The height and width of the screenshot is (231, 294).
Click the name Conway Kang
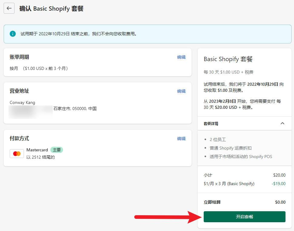pyautogui.click(x=22, y=102)
